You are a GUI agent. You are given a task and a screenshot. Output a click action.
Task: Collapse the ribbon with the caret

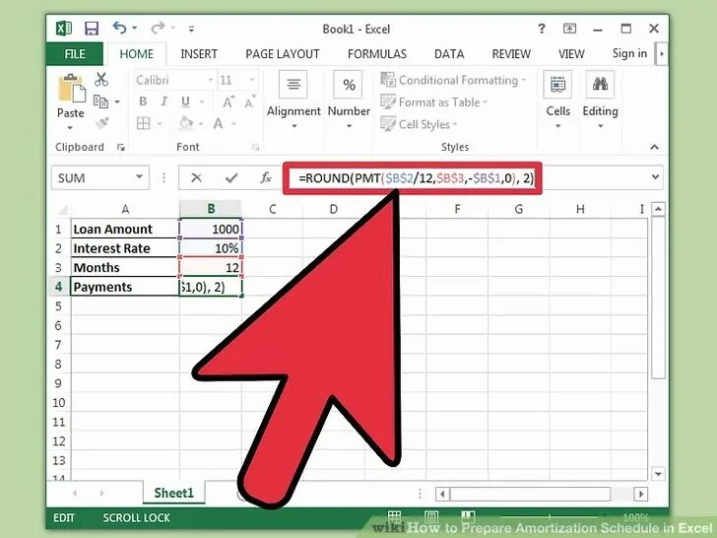tap(654, 147)
